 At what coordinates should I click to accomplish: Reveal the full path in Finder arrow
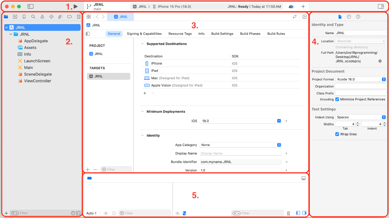coord(380,61)
